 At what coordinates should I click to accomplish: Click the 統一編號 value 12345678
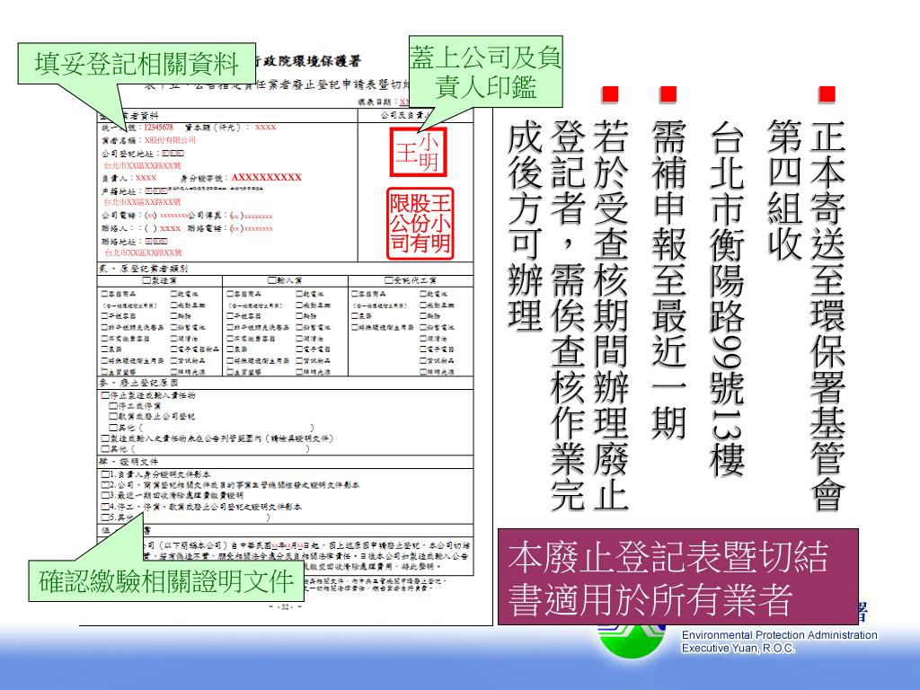click(158, 128)
